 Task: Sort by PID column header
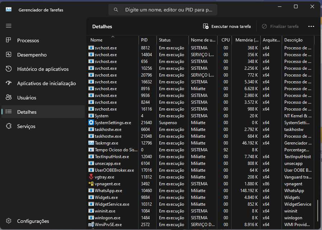pyautogui.click(x=148, y=40)
